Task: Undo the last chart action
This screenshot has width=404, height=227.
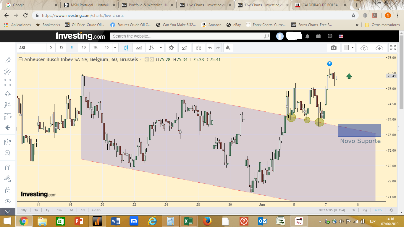Action: click(210, 48)
